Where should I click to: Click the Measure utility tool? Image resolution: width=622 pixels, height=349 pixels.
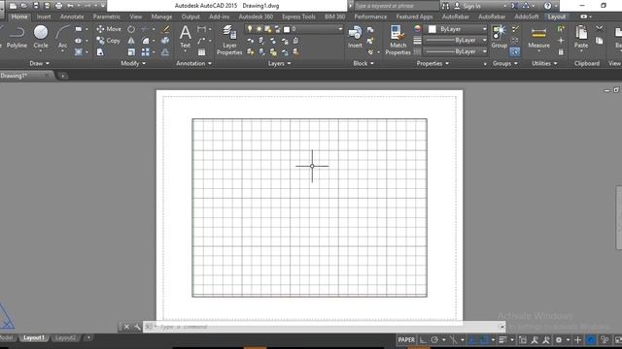tap(538, 37)
